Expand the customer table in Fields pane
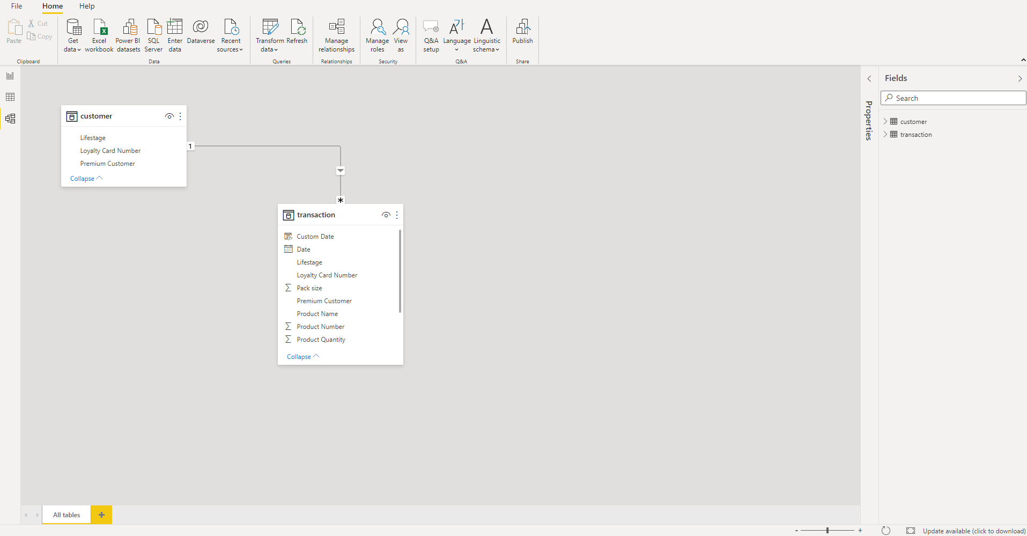The height and width of the screenshot is (536, 1027). pos(885,122)
